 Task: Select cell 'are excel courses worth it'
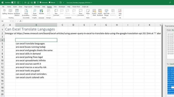(36, 64)
